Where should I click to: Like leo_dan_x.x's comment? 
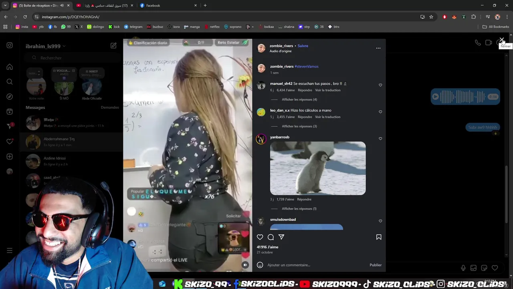tap(380, 112)
